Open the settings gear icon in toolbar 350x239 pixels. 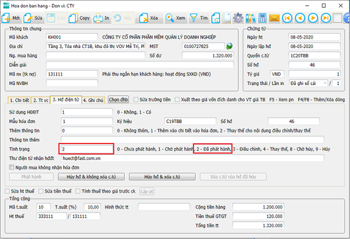238,18
